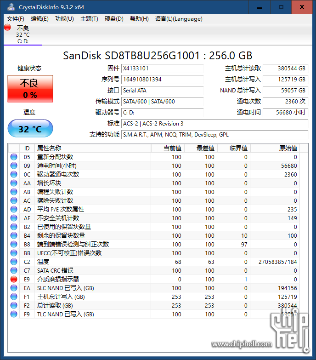The height and width of the screenshot is (360, 316).
Task: Click the 原始值 column header
Action: coord(275,149)
